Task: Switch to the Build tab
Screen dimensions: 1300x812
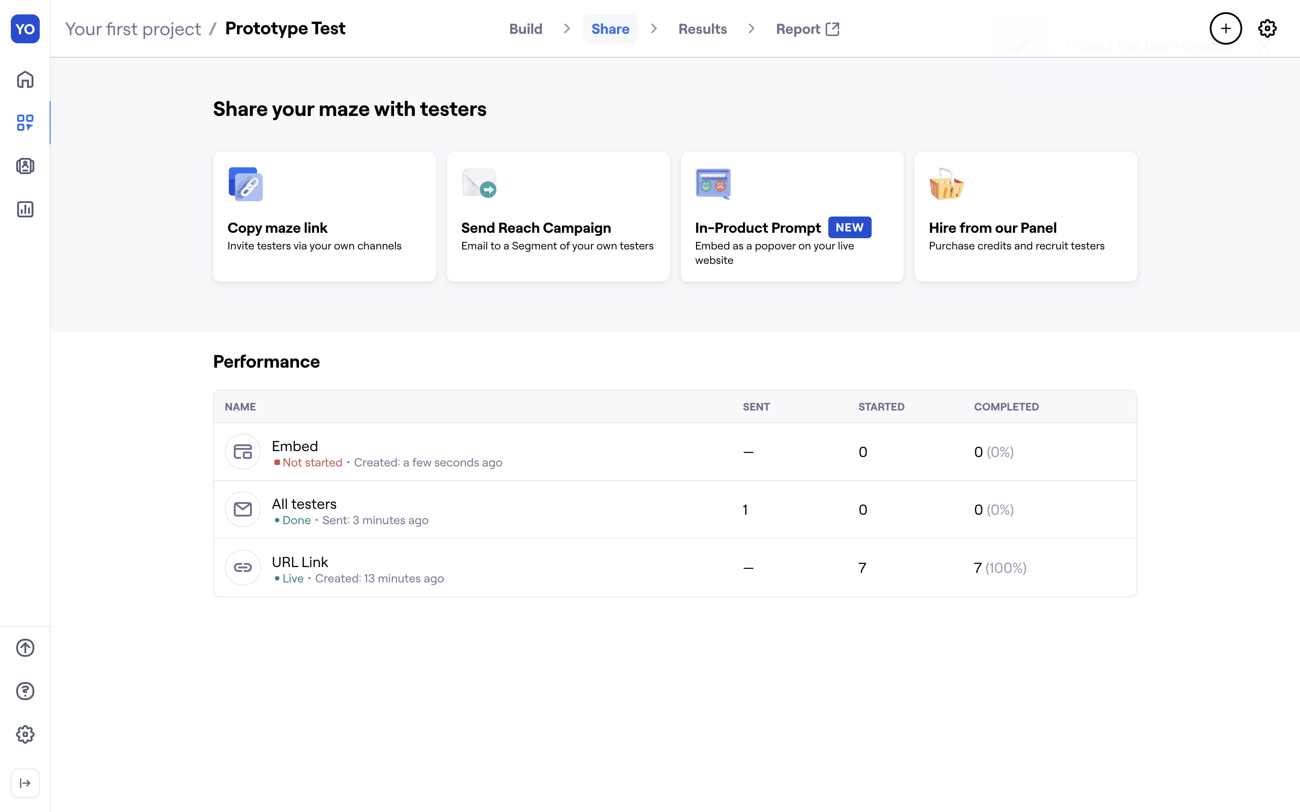Action: [x=525, y=29]
